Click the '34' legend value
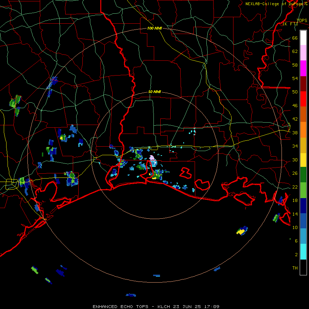Image resolution: width=309 pixels, height=309 pixels. coord(295,146)
